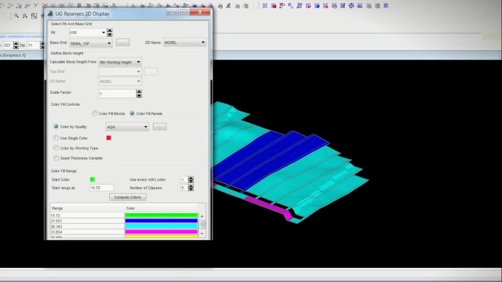Enable Color by Working Type option
502x282 pixels.
tap(56, 148)
